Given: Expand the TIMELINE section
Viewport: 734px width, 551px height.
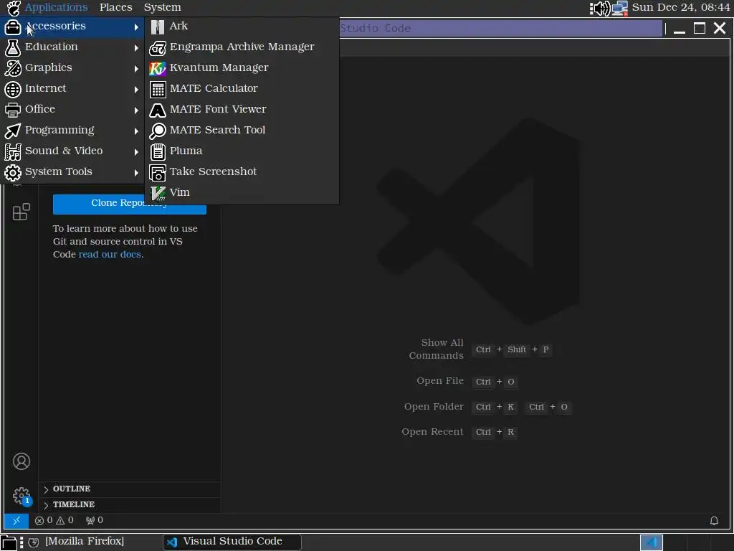Looking at the screenshot, I should (129, 504).
